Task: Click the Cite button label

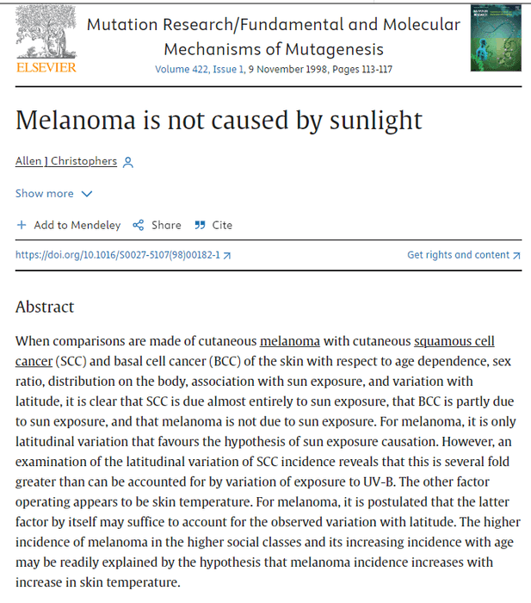Action: (222, 225)
